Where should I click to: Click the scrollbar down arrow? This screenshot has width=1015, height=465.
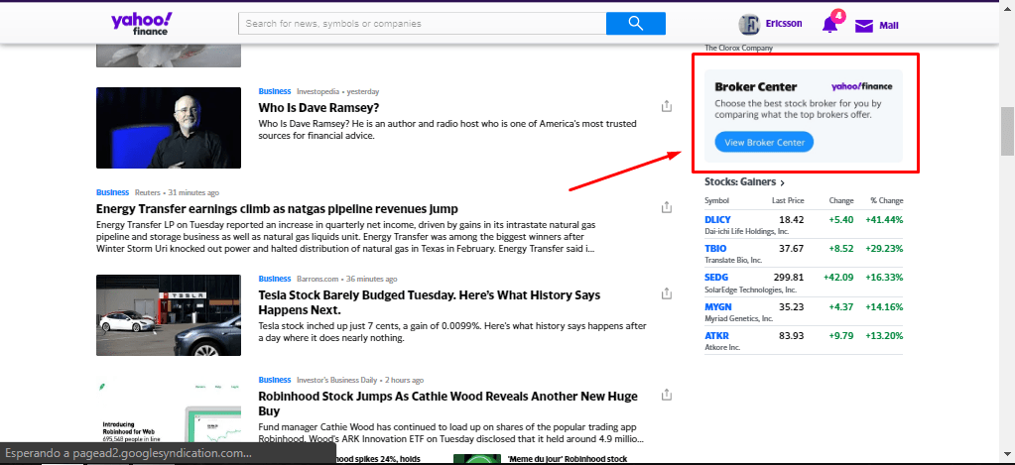click(x=1007, y=457)
